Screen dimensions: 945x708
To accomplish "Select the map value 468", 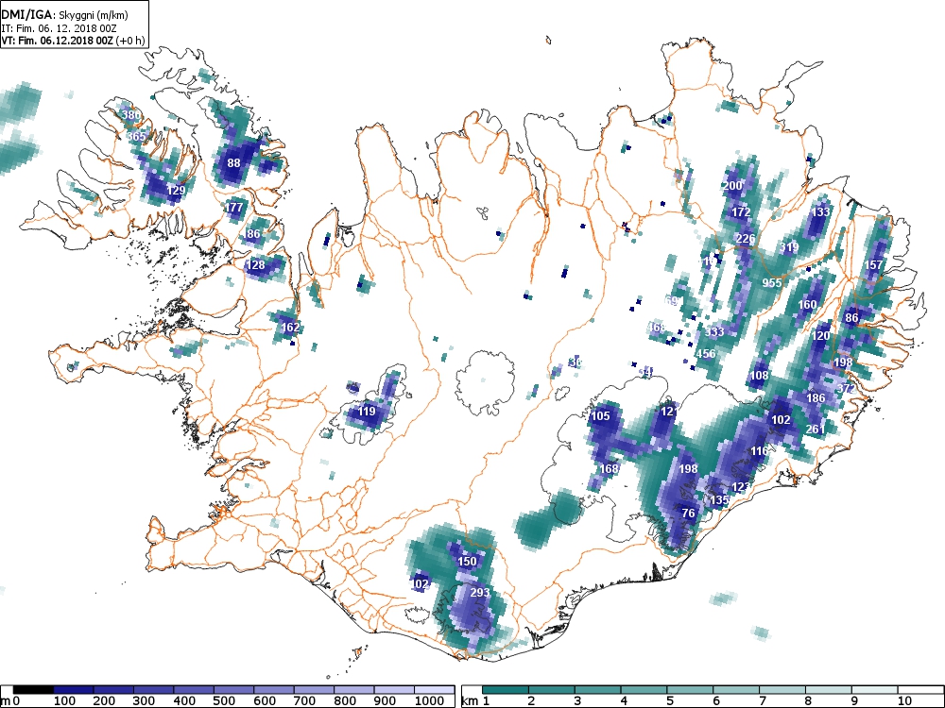I will pos(657,327).
